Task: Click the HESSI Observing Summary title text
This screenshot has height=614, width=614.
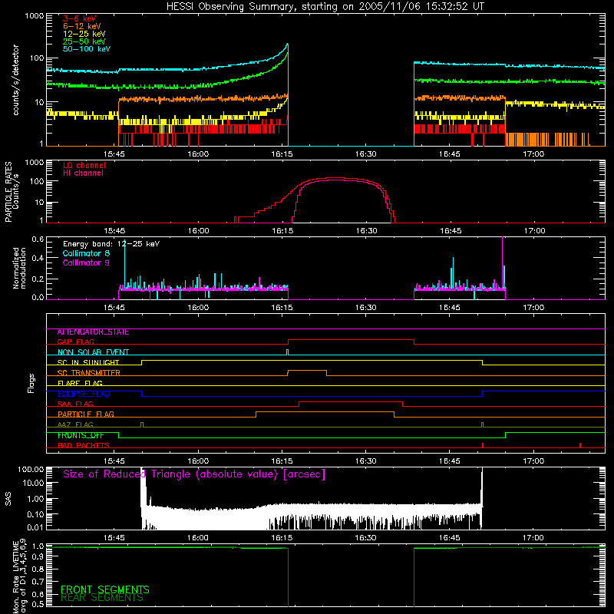Action: pos(325,7)
